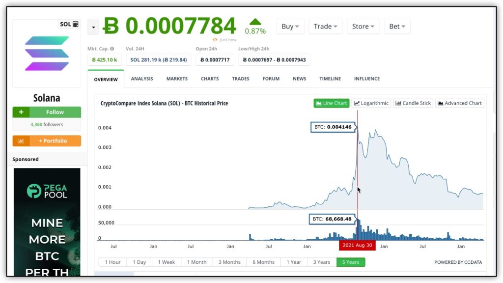503x283 pixels.
Task: Open the Charts tab
Action: (210, 79)
